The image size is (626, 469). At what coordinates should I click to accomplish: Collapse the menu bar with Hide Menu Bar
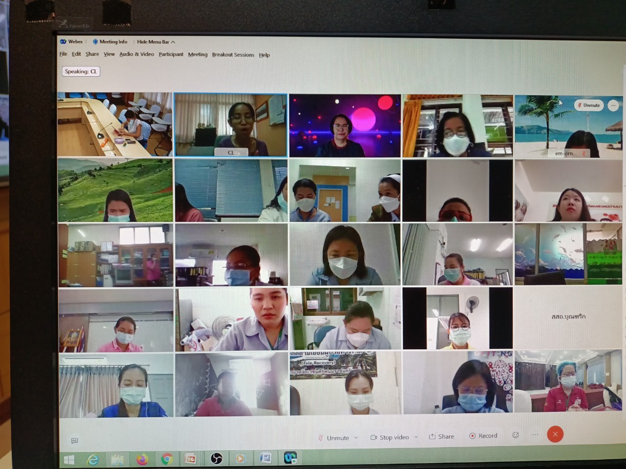(x=156, y=42)
